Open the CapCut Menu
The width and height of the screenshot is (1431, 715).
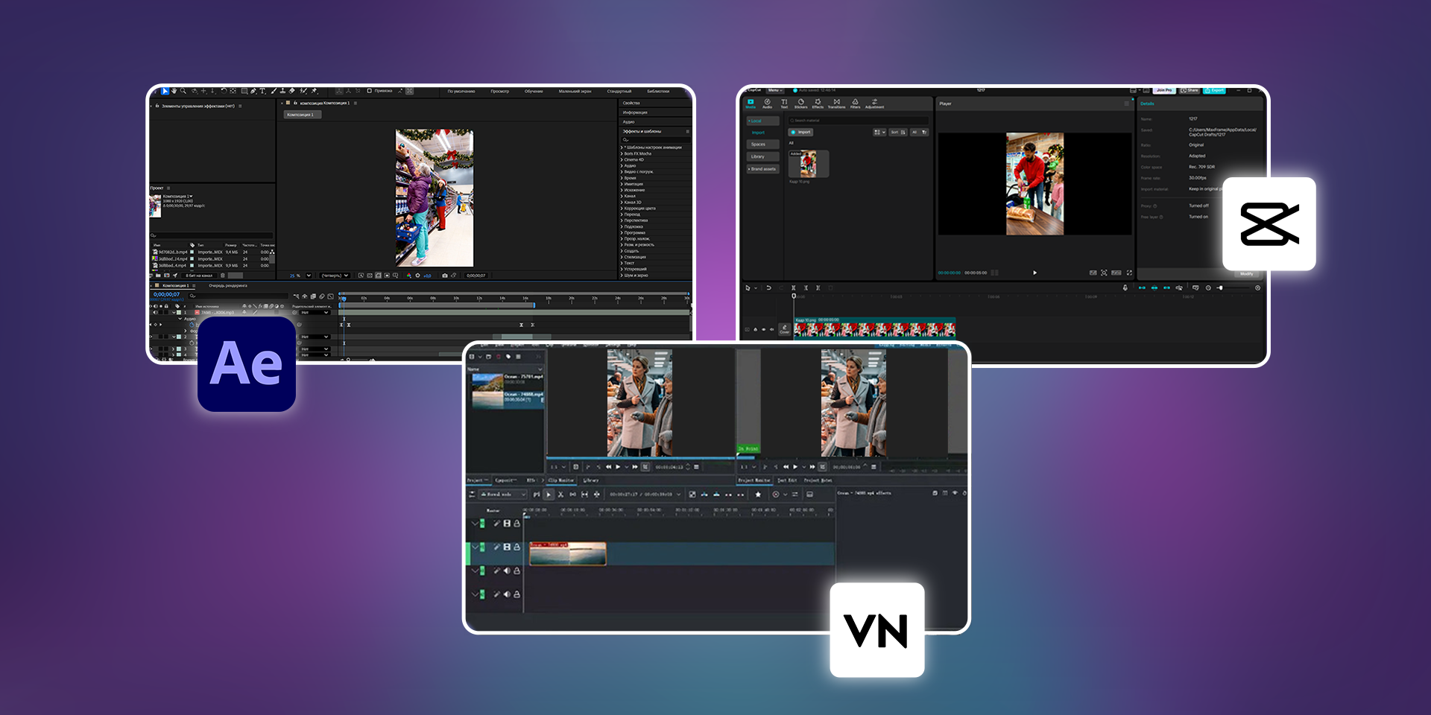[774, 90]
